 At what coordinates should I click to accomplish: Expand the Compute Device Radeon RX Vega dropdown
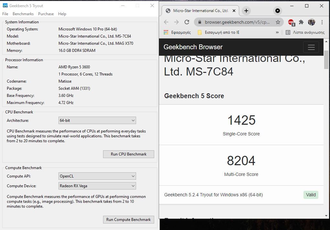click(x=97, y=186)
